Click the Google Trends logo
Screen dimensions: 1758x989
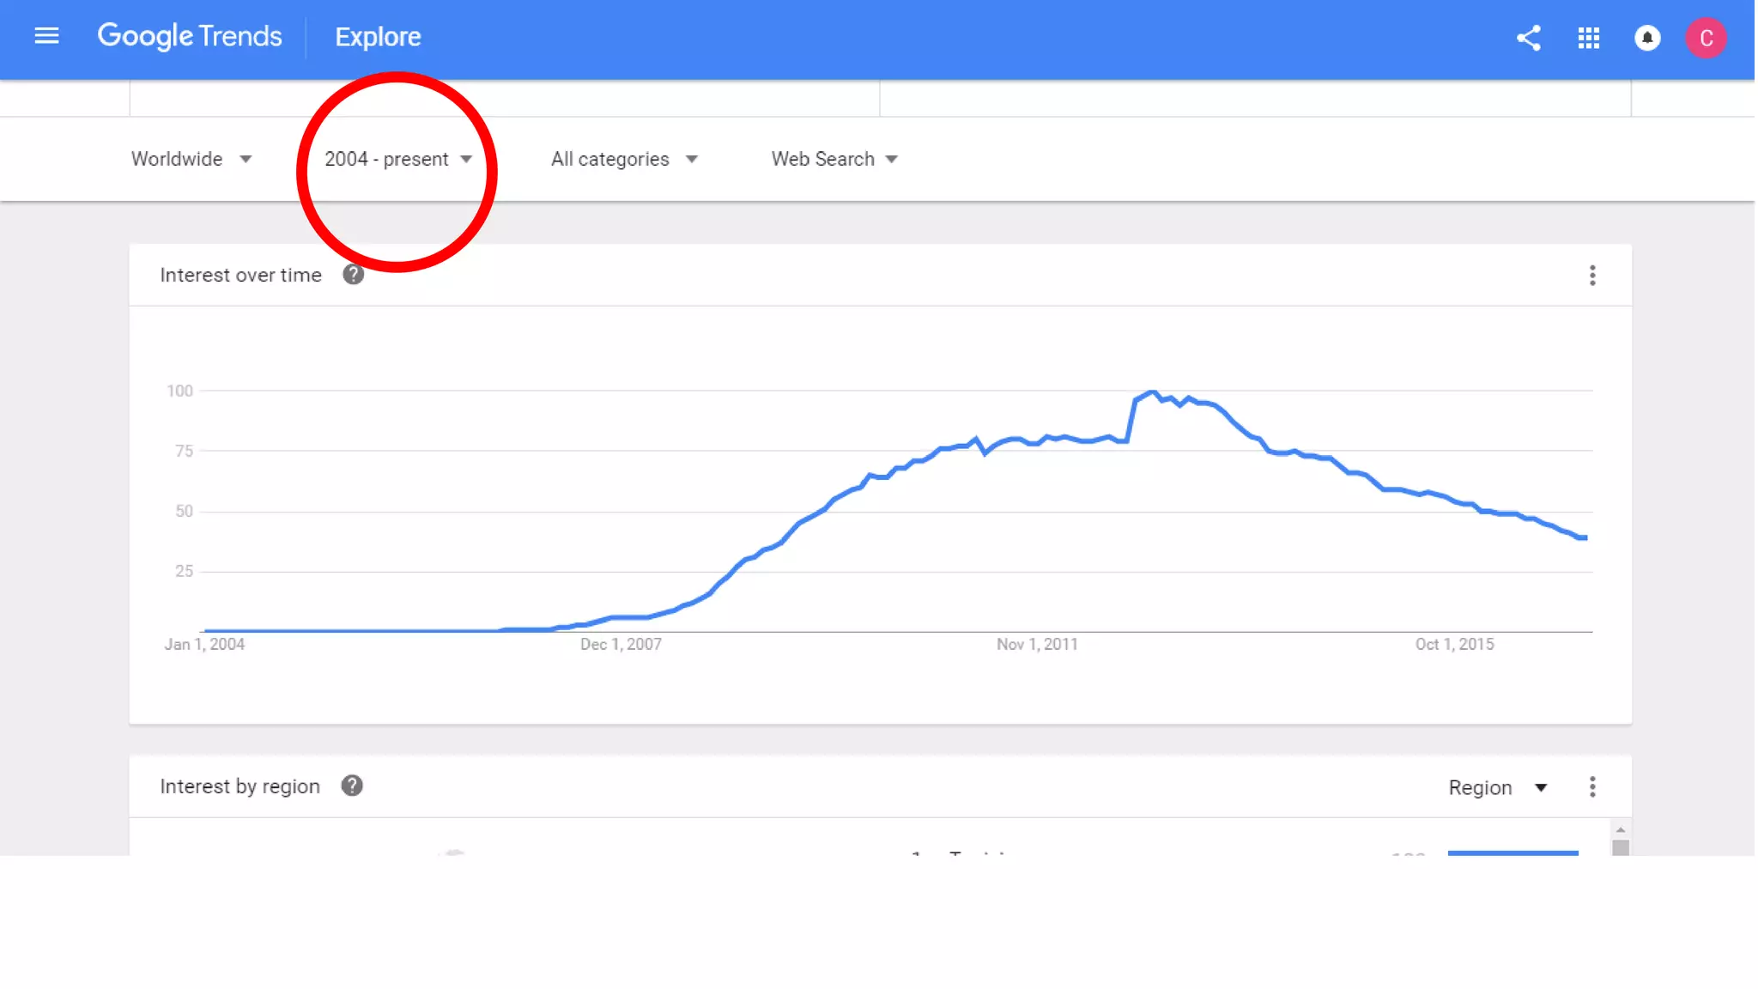point(190,36)
